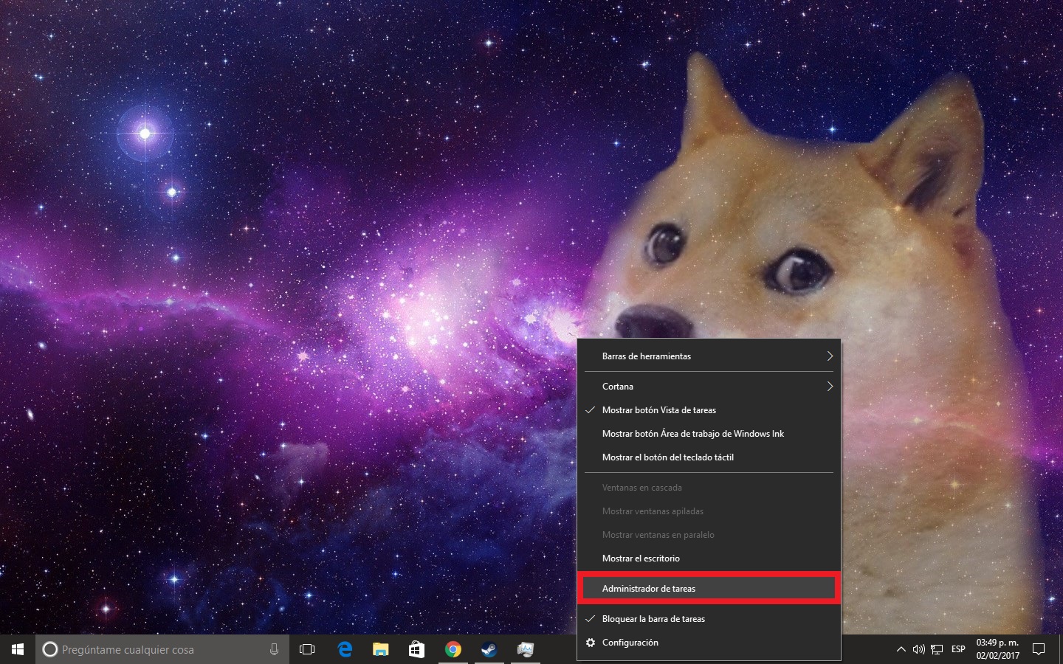1063x664 pixels.
Task: Select 'Ventanas en cascada' menu entry
Action: pyautogui.click(x=709, y=488)
